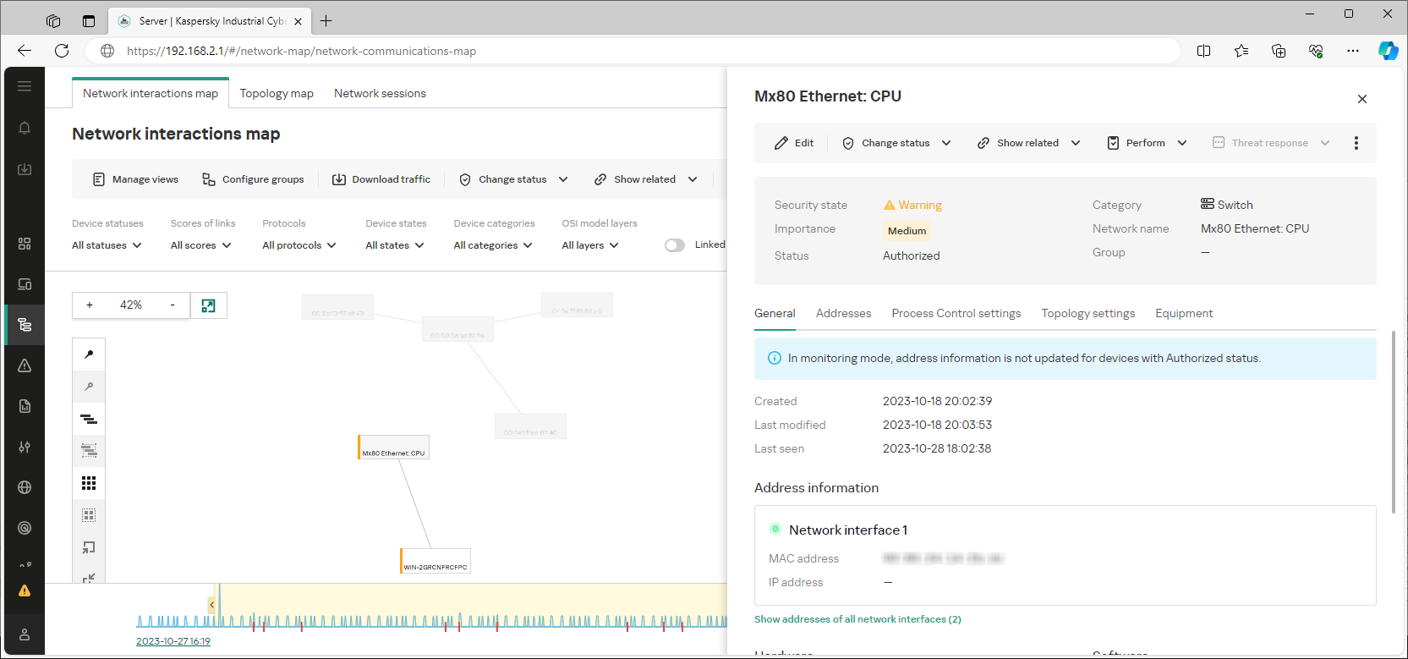Toggle the Linked switch on
Viewport: 1408px width, 659px height.
[674, 245]
